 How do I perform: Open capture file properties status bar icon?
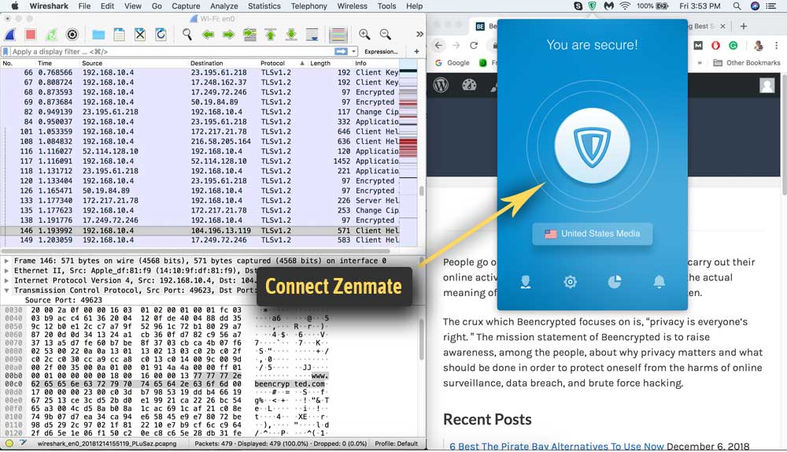click(23, 443)
